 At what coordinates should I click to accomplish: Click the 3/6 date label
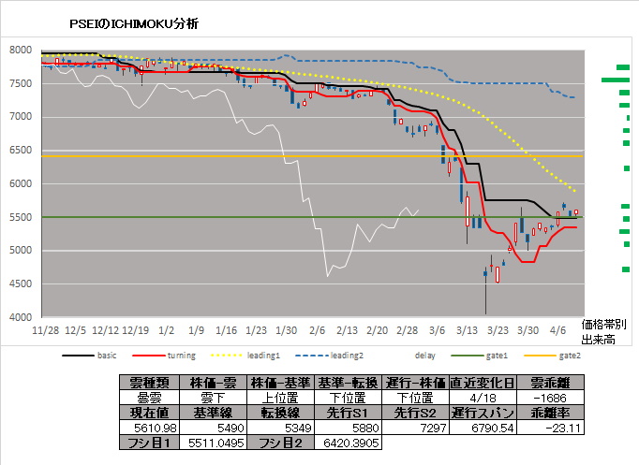[437, 330]
